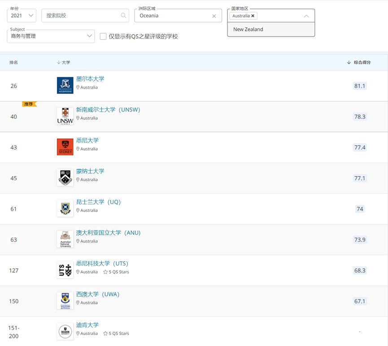
Task: Click score 78.3 for UNSW
Action: pos(360,117)
